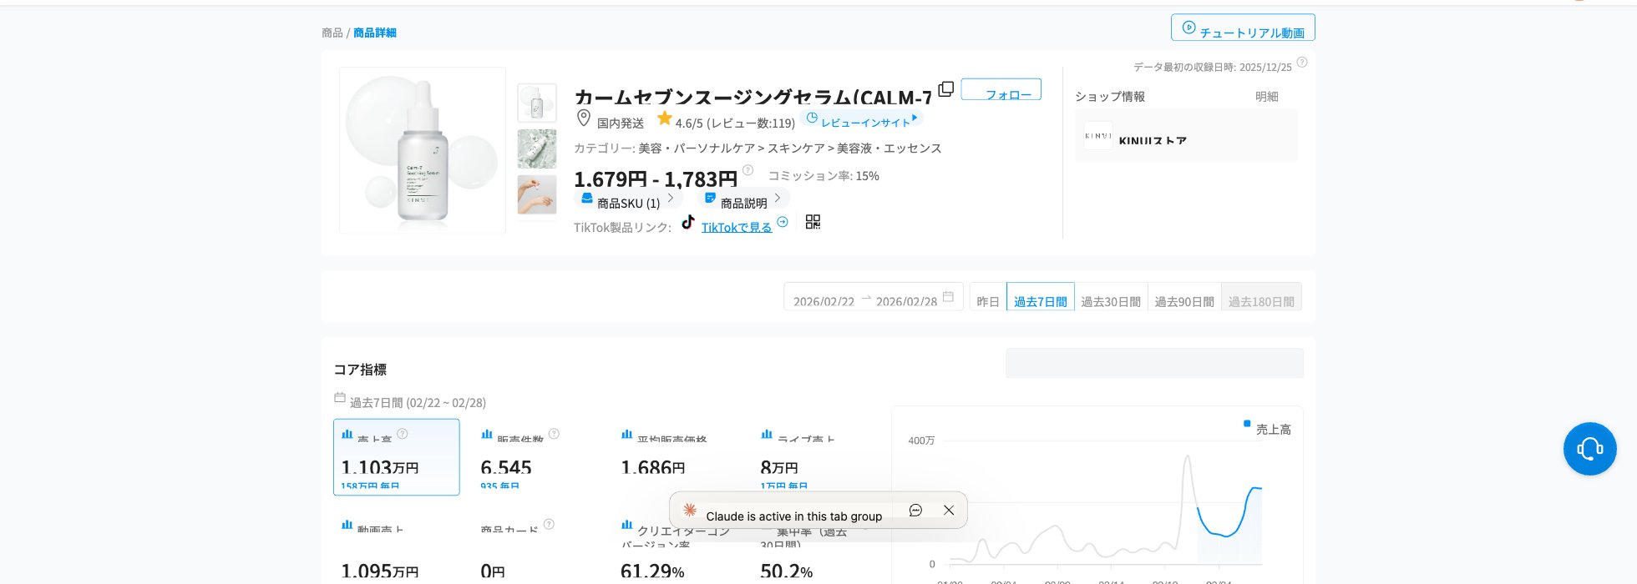1637x584 pixels.
Task: Open shop 明細 link
Action: (1267, 97)
